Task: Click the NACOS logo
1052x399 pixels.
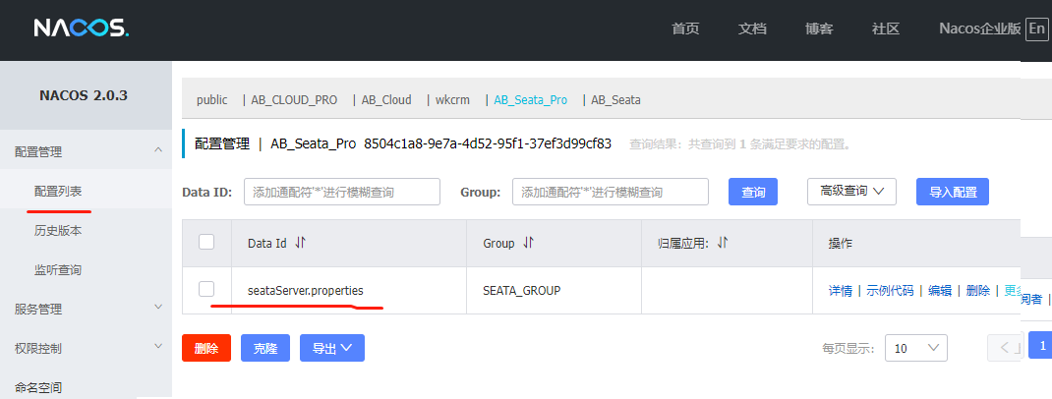Action: tap(81, 28)
